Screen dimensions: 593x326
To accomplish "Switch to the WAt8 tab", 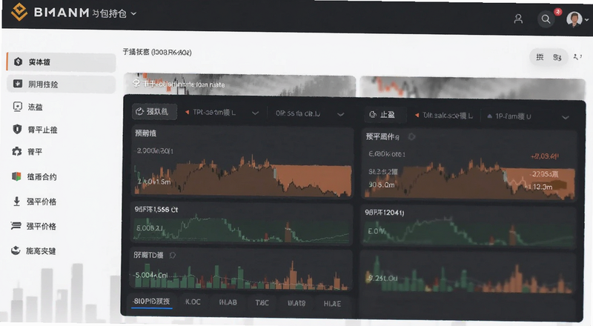I will click(x=296, y=303).
